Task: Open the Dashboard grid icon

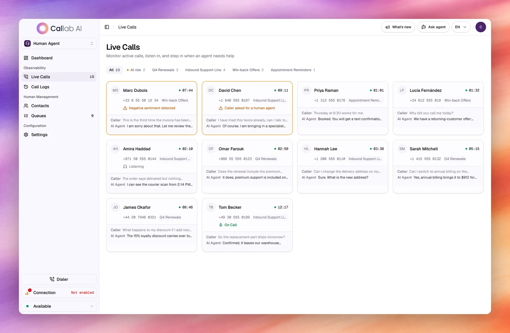Action: [26, 58]
